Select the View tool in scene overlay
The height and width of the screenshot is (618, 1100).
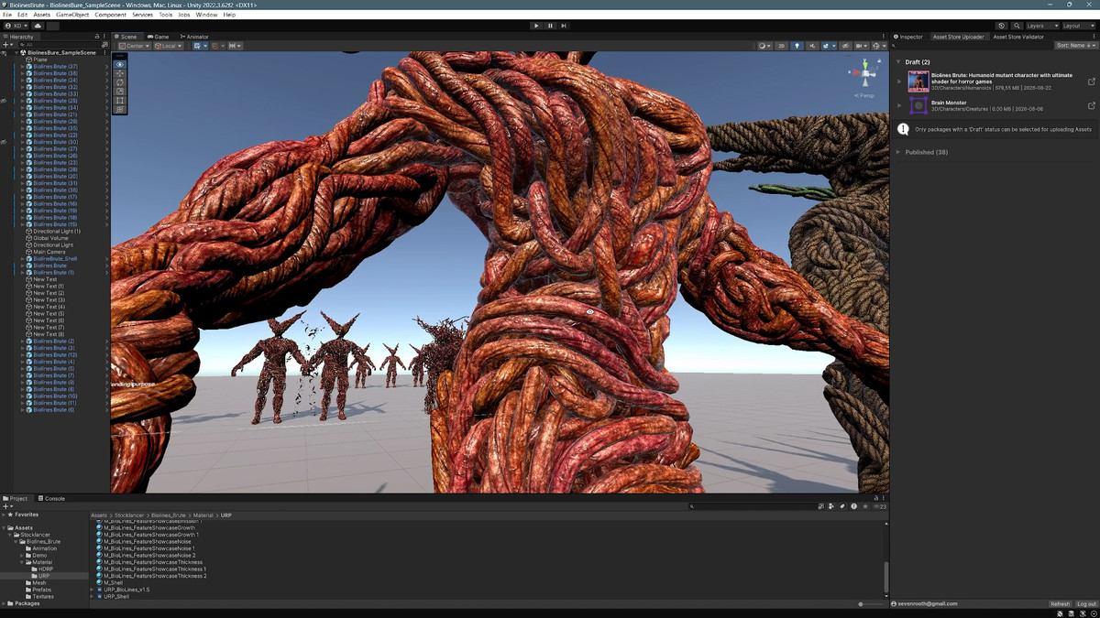[120, 65]
